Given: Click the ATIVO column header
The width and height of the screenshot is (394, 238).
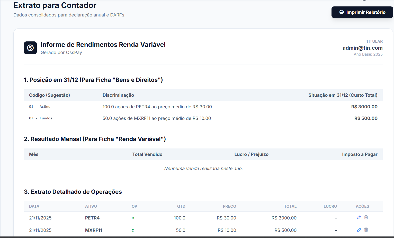Looking at the screenshot, I should tap(91, 206).
